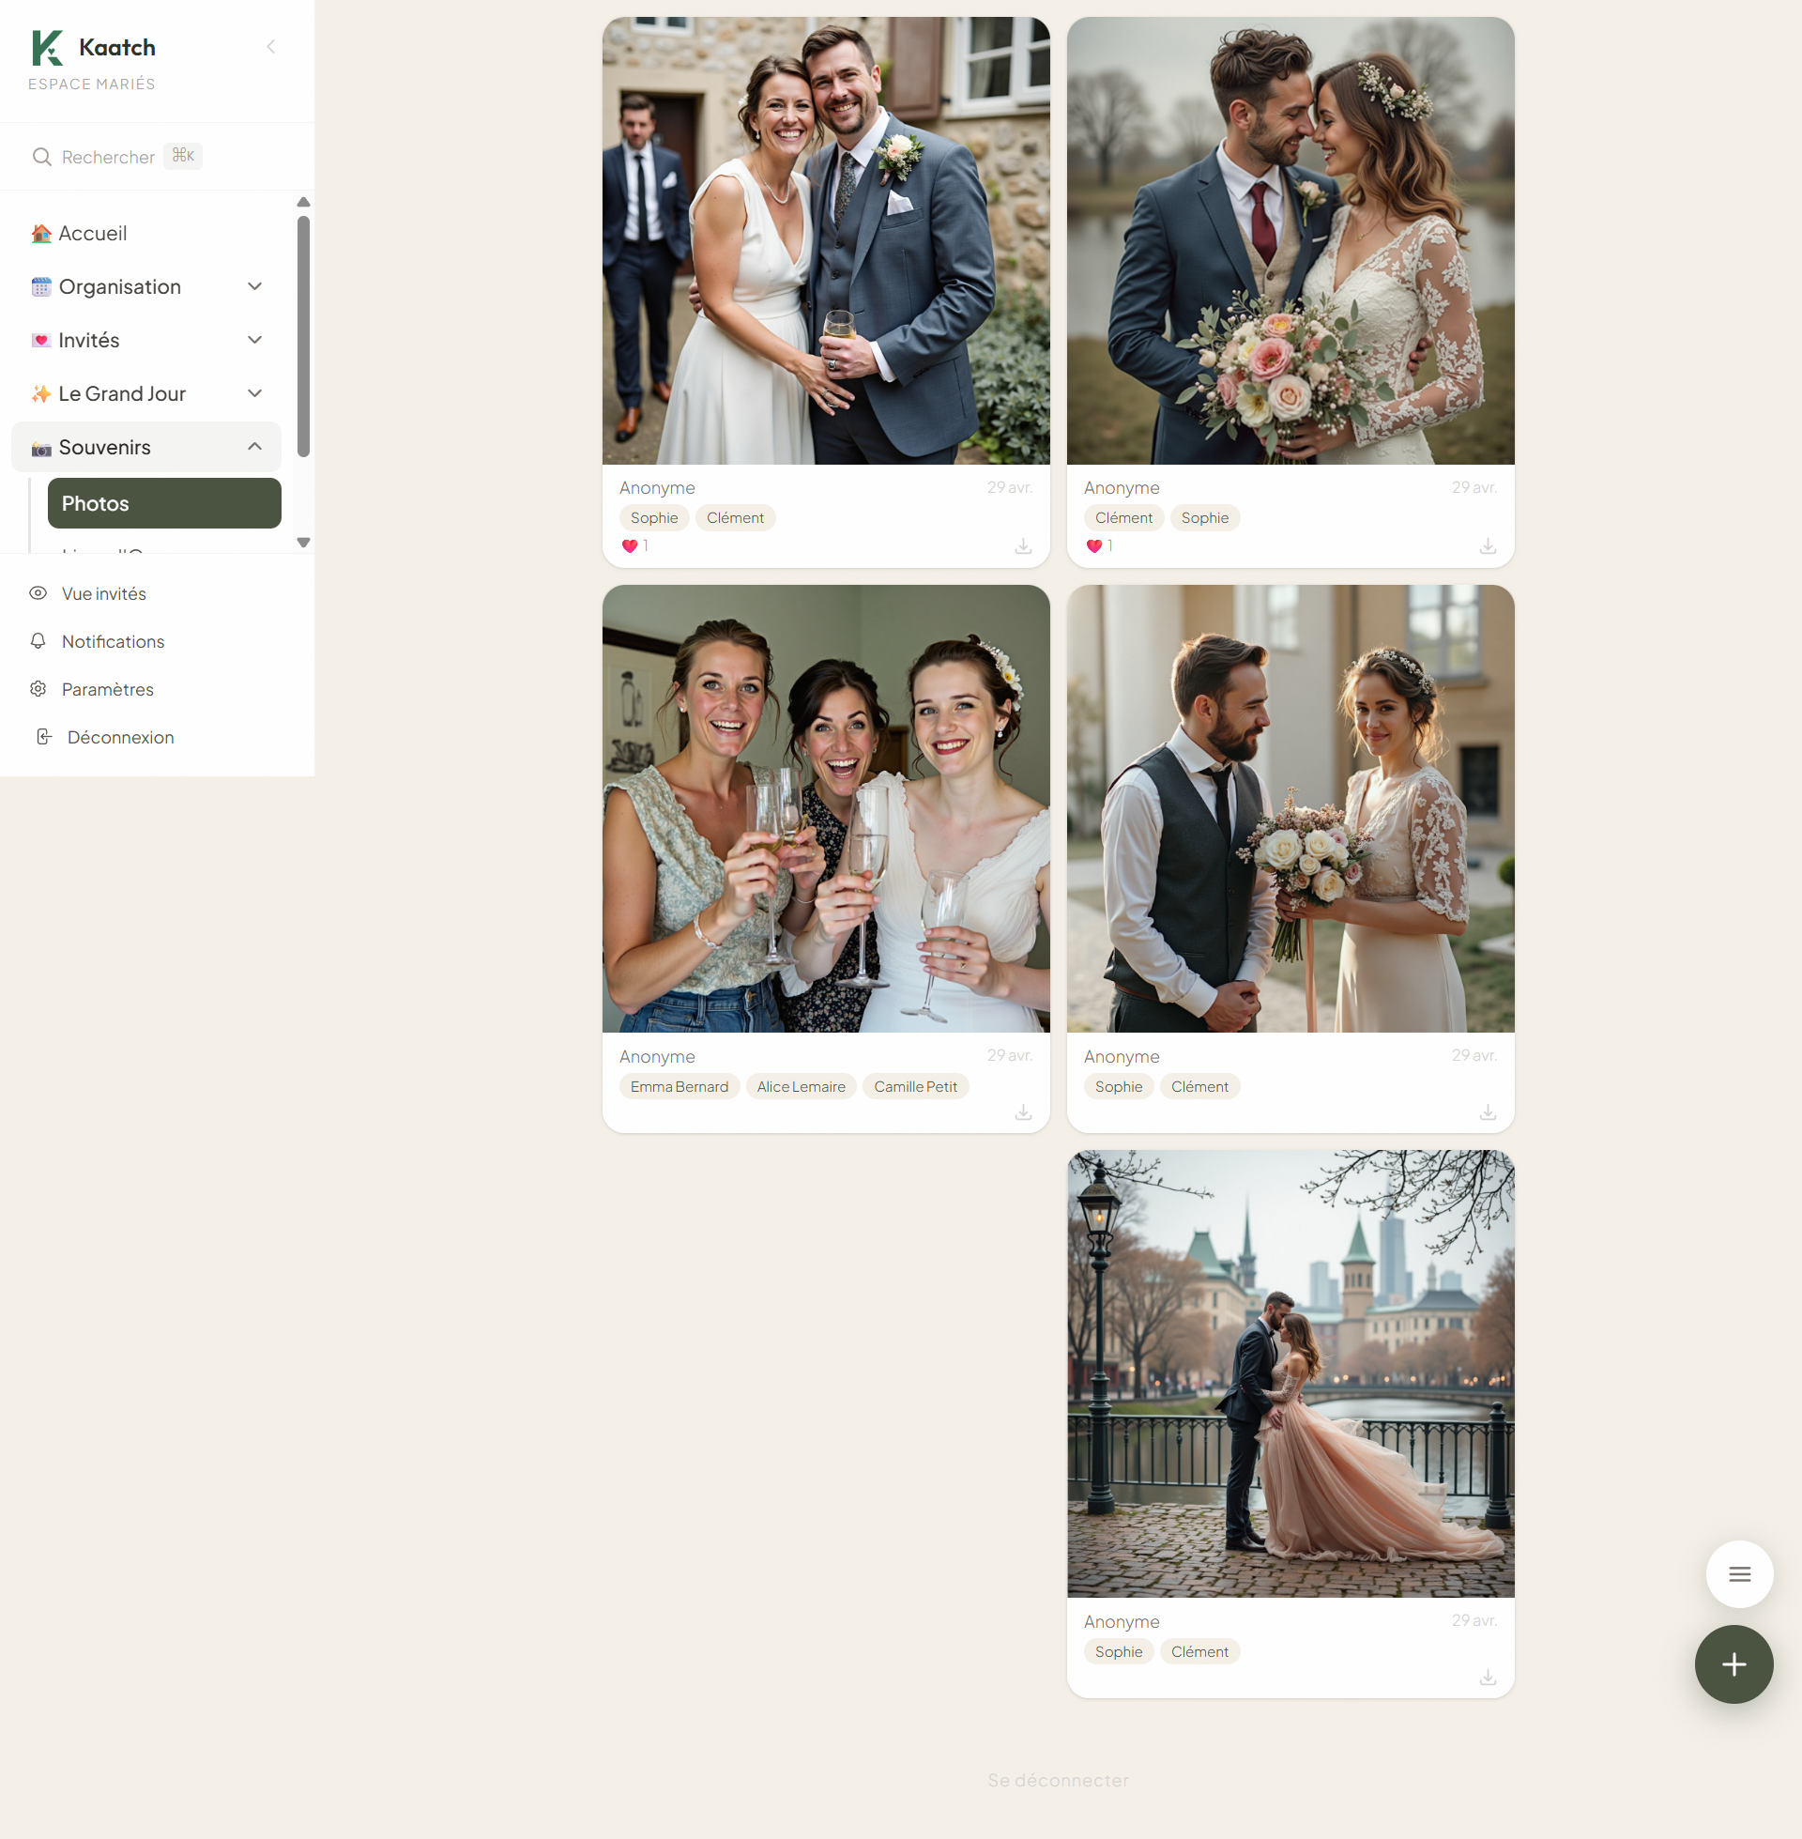Click the ⌘K shortcut badge
Viewport: 1802px width, 1839px height.
[183, 156]
